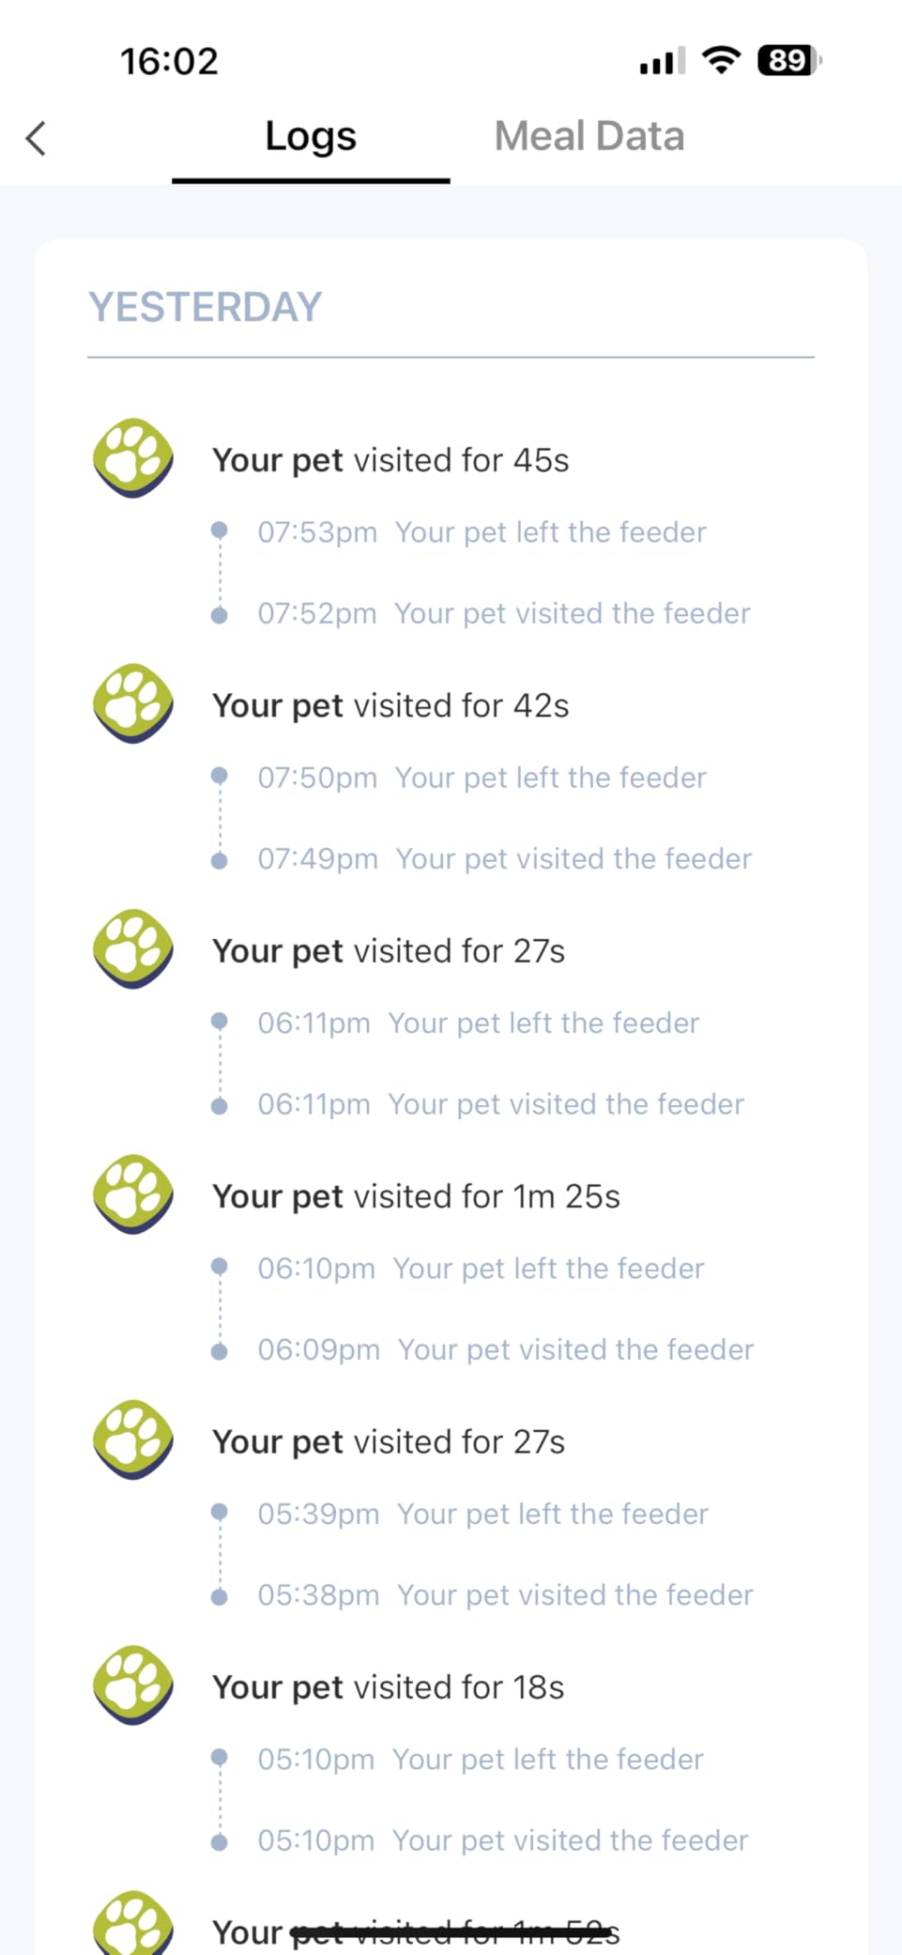
Task: Tap the YESTERDAY section header
Action: coord(205,307)
